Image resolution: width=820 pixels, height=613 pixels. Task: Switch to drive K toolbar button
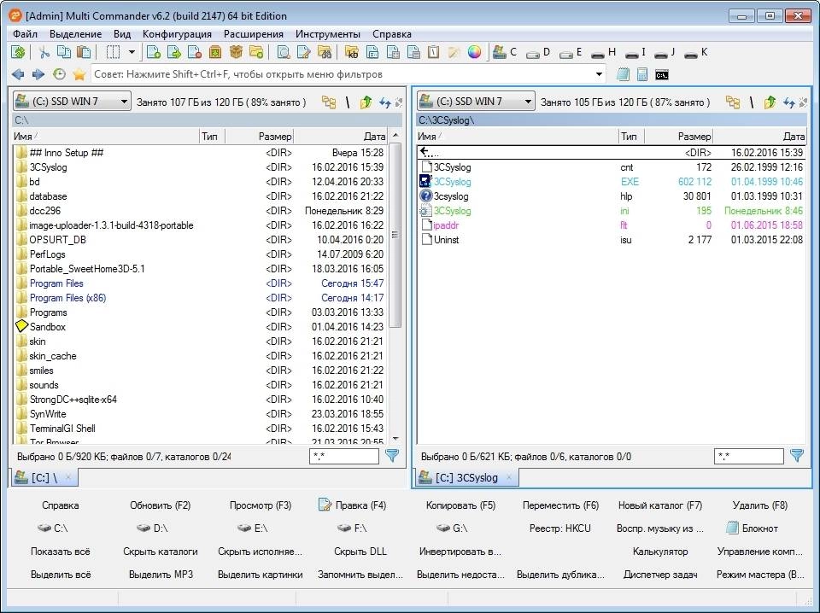pos(697,52)
